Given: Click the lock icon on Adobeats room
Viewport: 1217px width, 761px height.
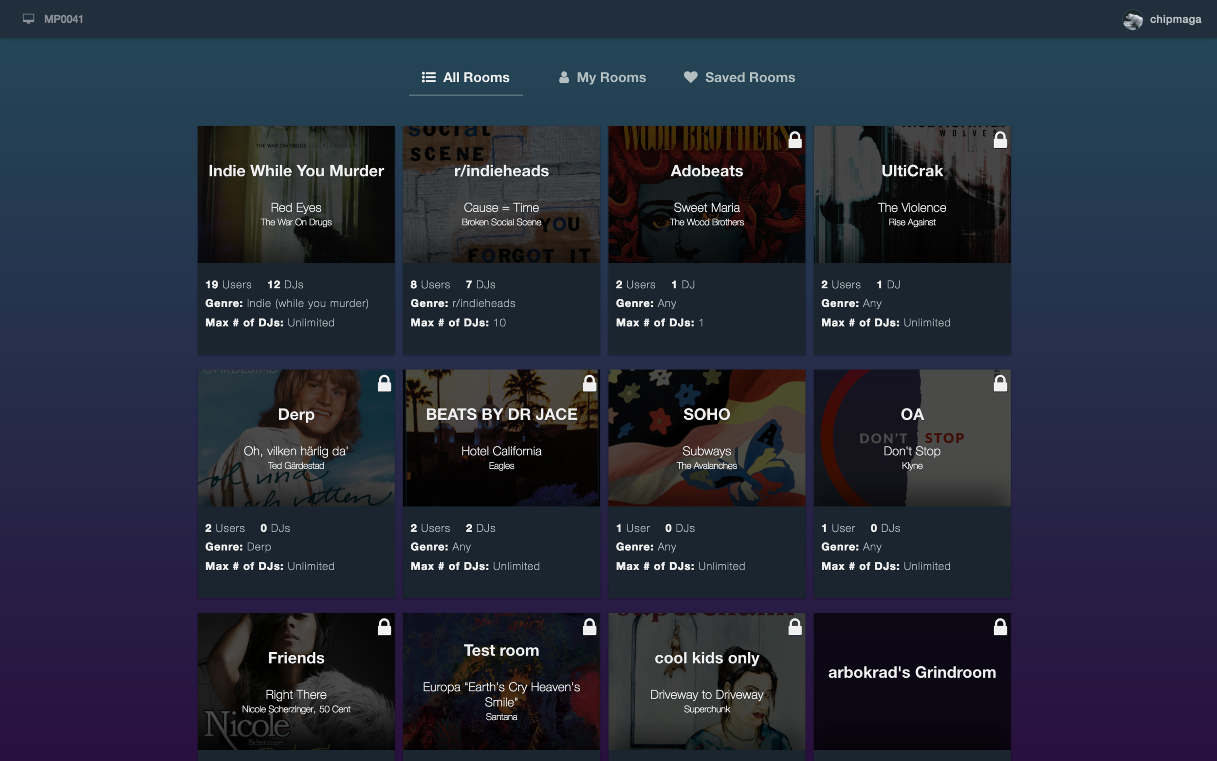Looking at the screenshot, I should pos(795,139).
